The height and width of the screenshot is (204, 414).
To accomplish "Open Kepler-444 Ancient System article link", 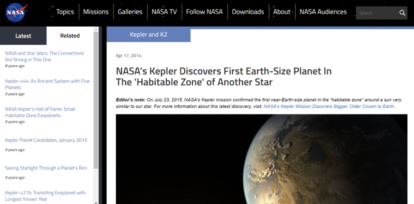I will (47, 84).
